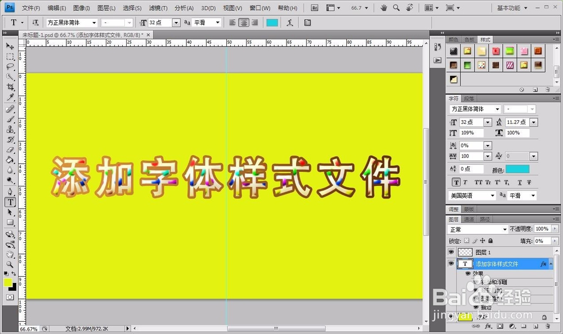563x334 pixels.
Task: Hide the 图层 1 layer
Action: (451, 252)
